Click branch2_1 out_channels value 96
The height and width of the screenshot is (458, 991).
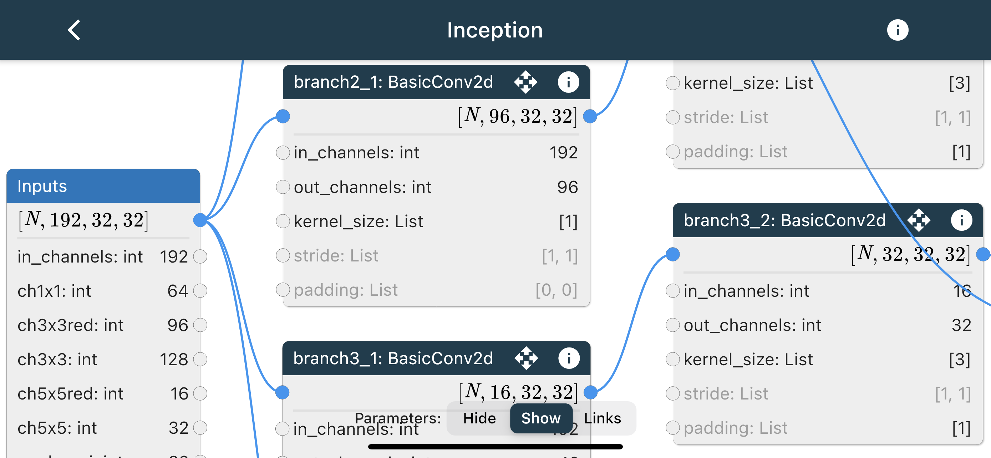coord(568,187)
